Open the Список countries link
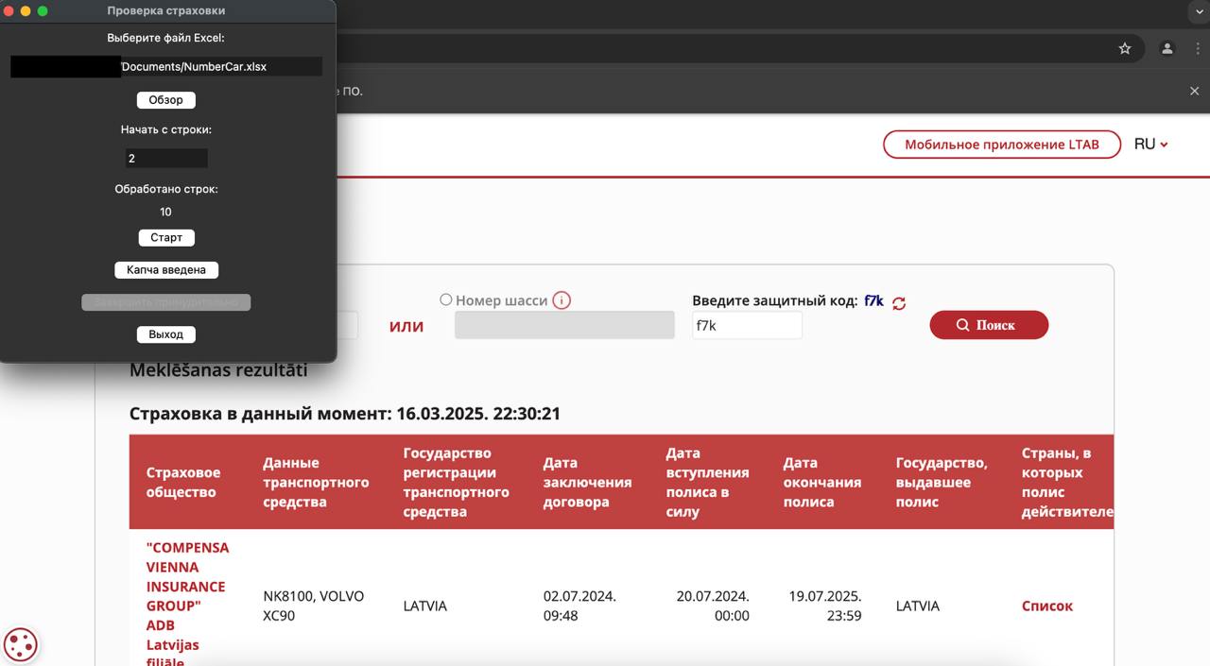1210x666 pixels. [1047, 606]
